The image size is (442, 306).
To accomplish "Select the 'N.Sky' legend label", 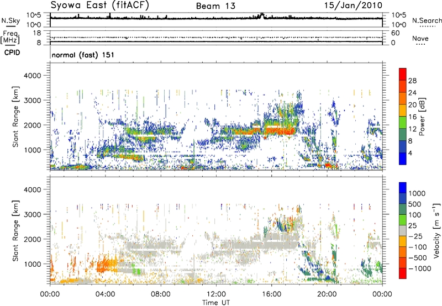I will pos(10,20).
